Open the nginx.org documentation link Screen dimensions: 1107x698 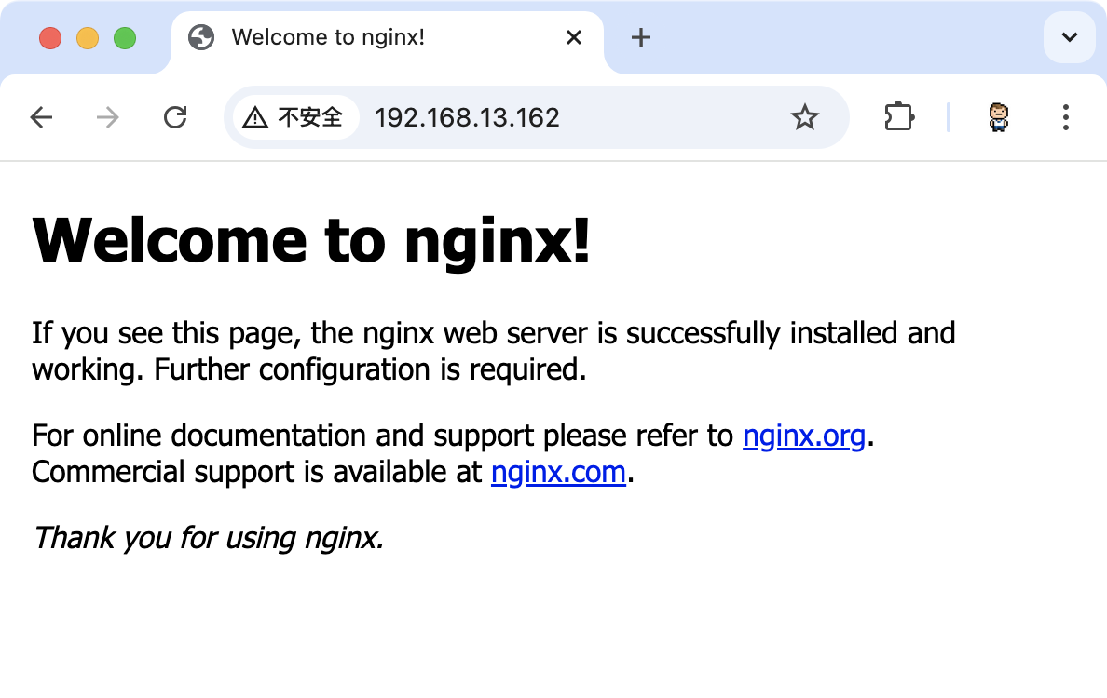(803, 436)
